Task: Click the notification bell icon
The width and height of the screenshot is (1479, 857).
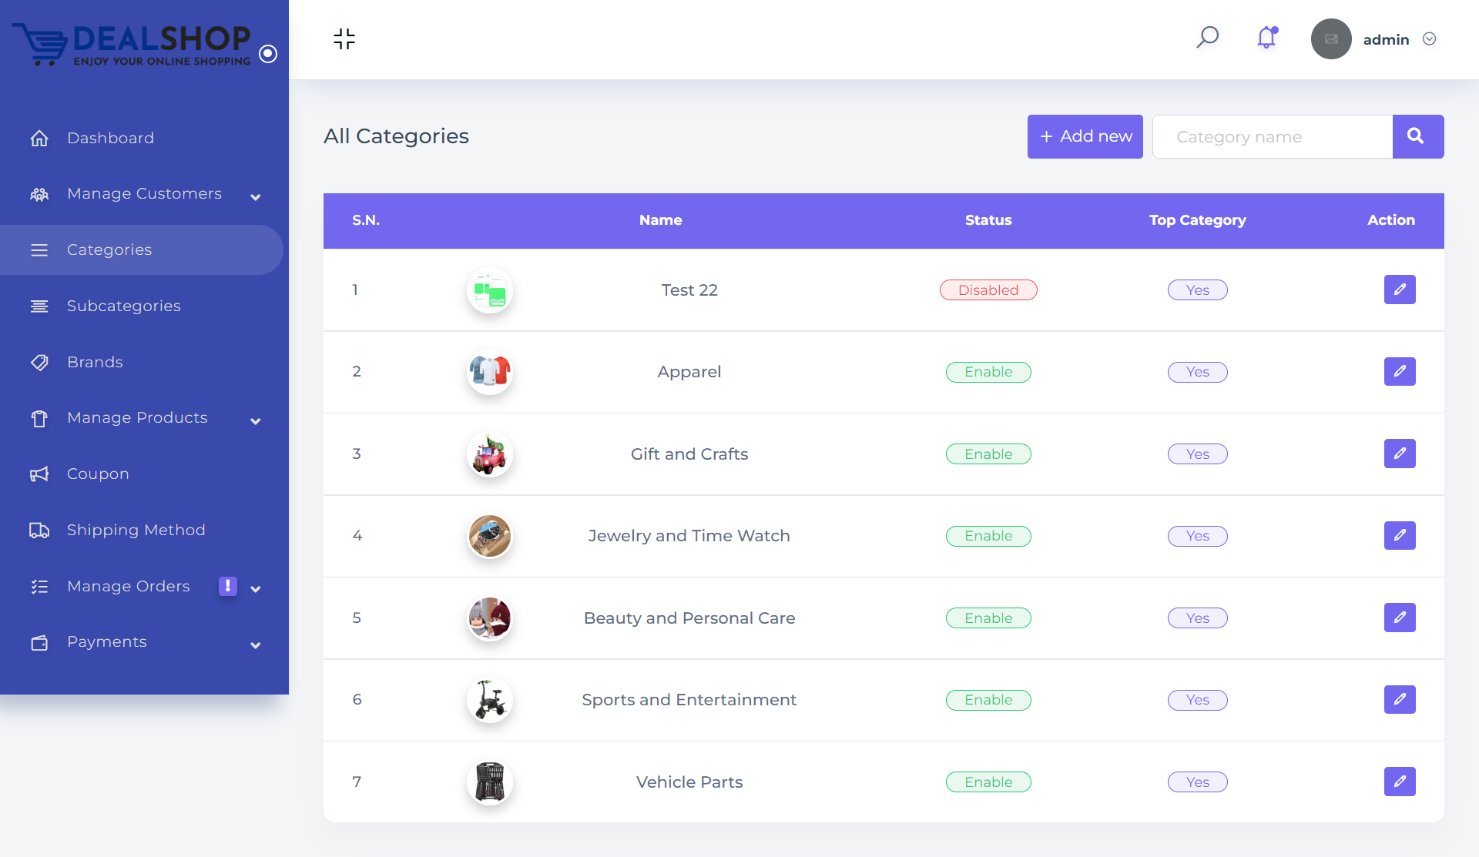Action: (x=1267, y=38)
